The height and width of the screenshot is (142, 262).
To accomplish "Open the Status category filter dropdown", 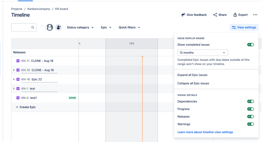I will [x=80, y=27].
